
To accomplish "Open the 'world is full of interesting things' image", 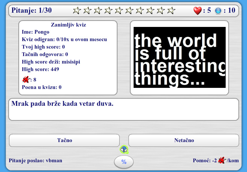I will pyautogui.click(x=180, y=58).
